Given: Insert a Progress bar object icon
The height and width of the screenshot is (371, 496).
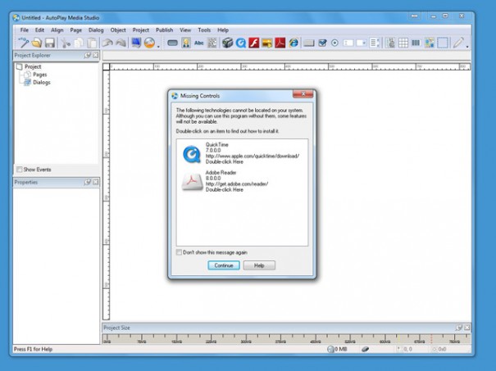Looking at the screenshot, I should [x=416, y=43].
